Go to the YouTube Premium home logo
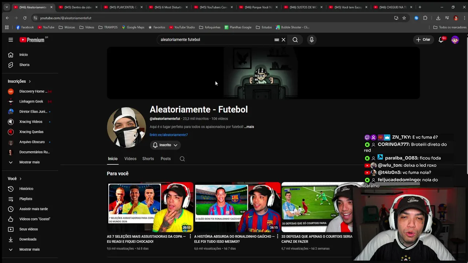 pyautogui.click(x=32, y=39)
